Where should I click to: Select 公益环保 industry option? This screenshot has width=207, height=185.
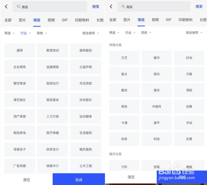[86, 67]
